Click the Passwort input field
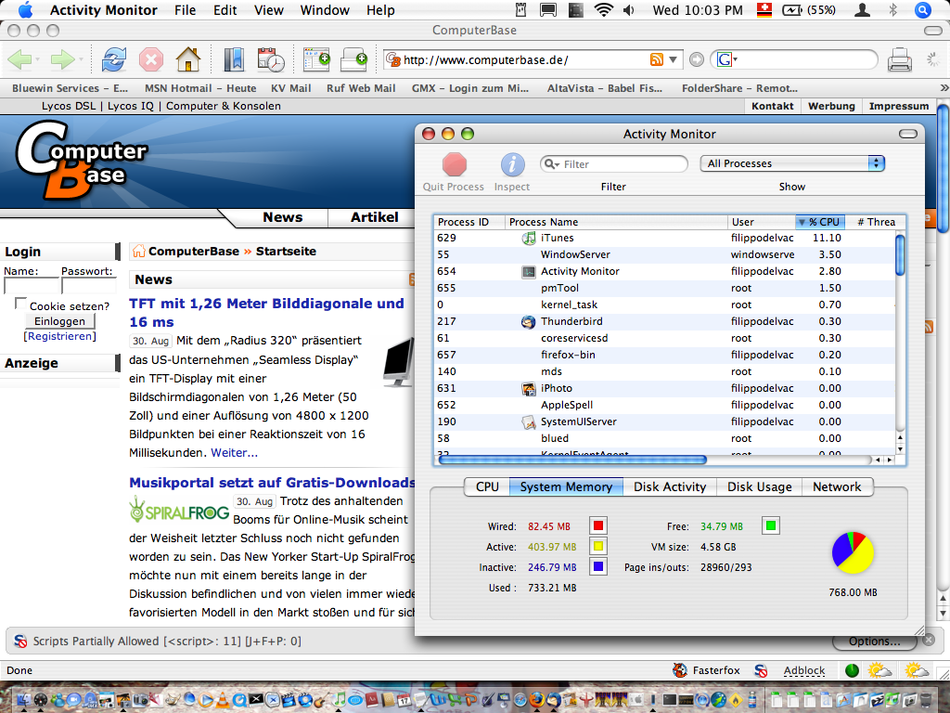This screenshot has height=713, width=950. [88, 286]
